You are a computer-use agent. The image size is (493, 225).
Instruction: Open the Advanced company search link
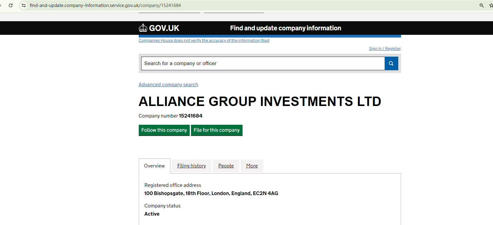click(x=168, y=85)
